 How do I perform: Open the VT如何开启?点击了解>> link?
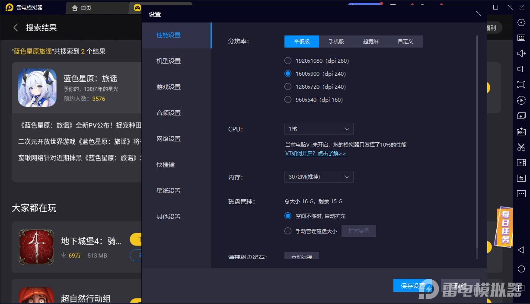pos(316,154)
